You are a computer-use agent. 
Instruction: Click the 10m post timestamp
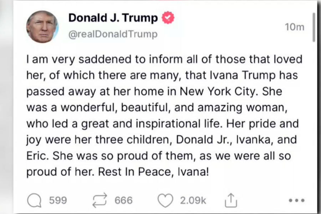pos(295,27)
